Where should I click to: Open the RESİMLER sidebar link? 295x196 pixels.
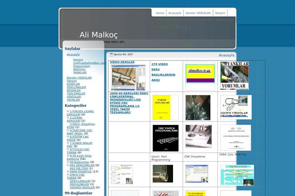(74, 91)
